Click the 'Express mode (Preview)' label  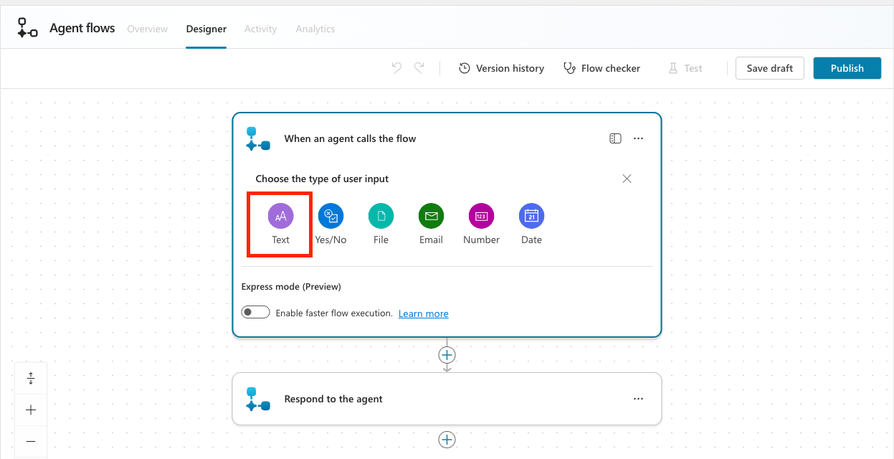coord(291,286)
